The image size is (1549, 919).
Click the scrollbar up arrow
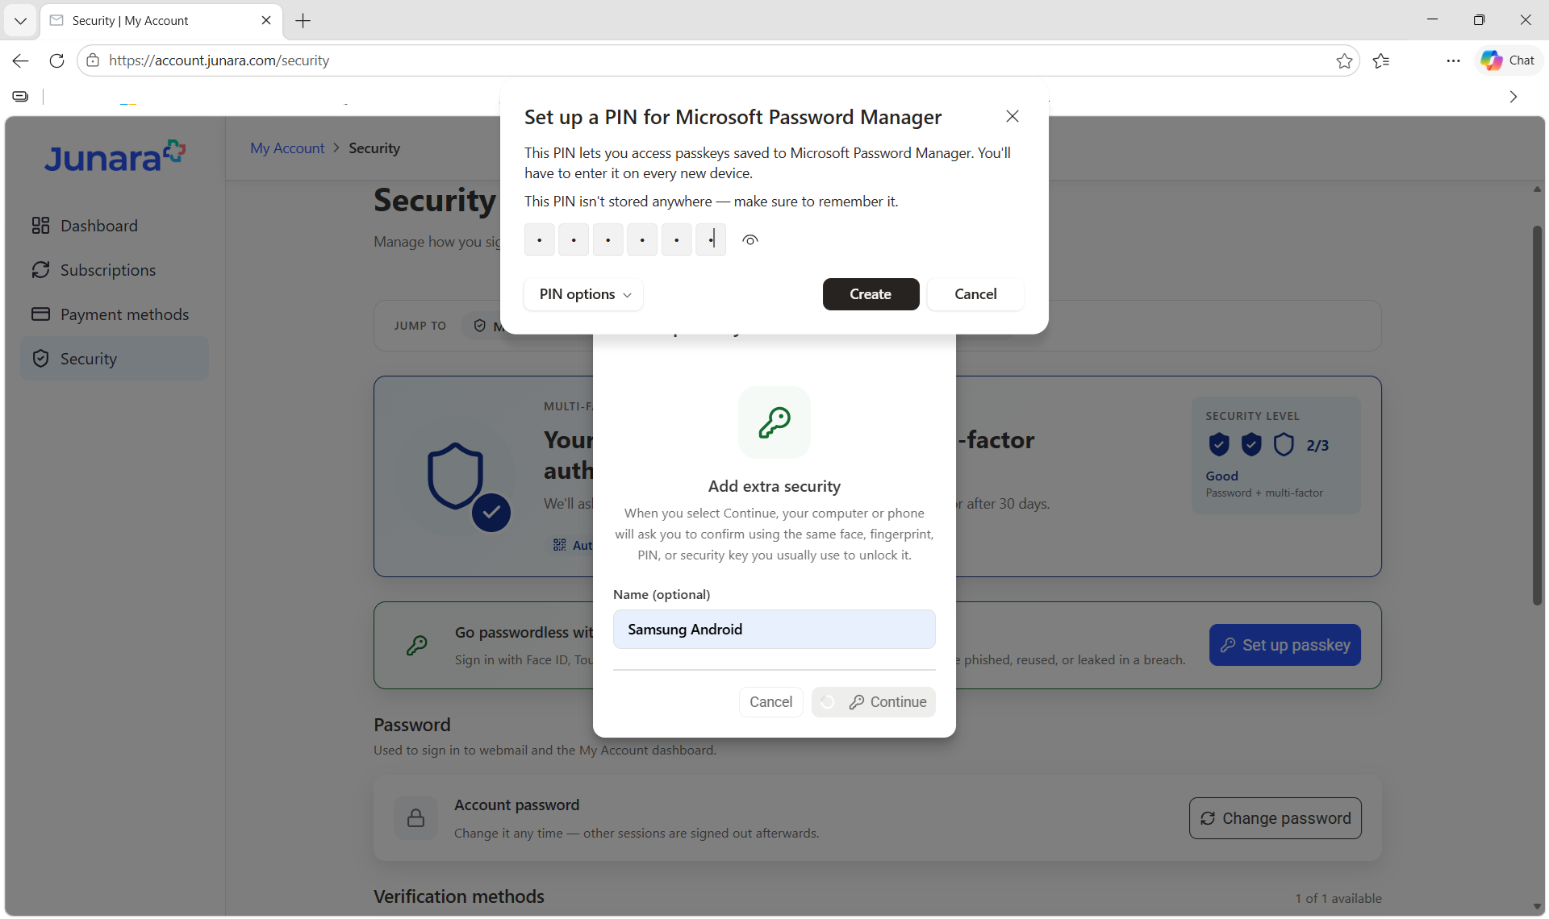[1537, 189]
